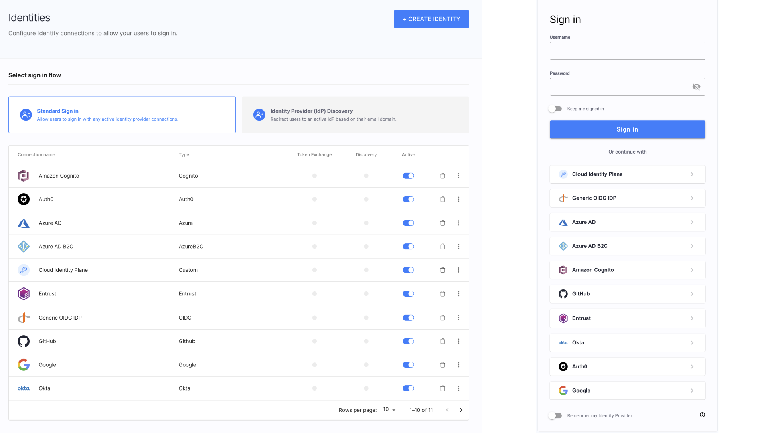Open more actions for Generic OIDC IDP

(x=458, y=318)
